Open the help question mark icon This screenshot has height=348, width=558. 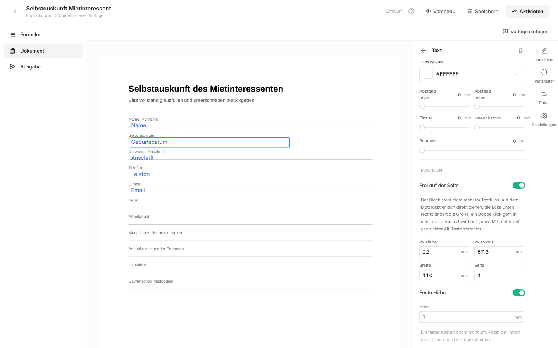click(412, 11)
